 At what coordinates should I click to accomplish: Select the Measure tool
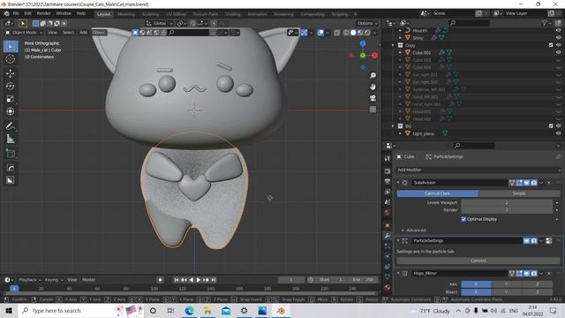pos(10,139)
